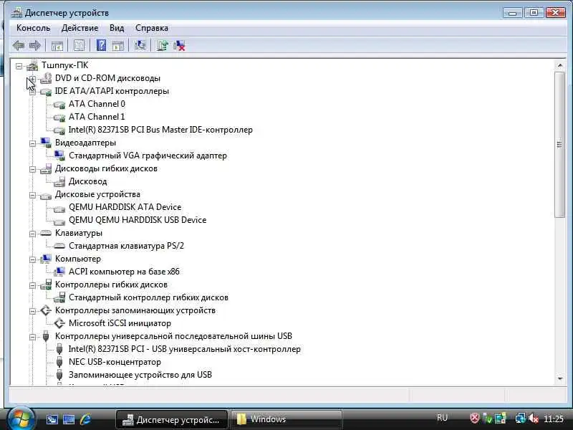Click the action pane toolbar icon next to Help

point(117,46)
